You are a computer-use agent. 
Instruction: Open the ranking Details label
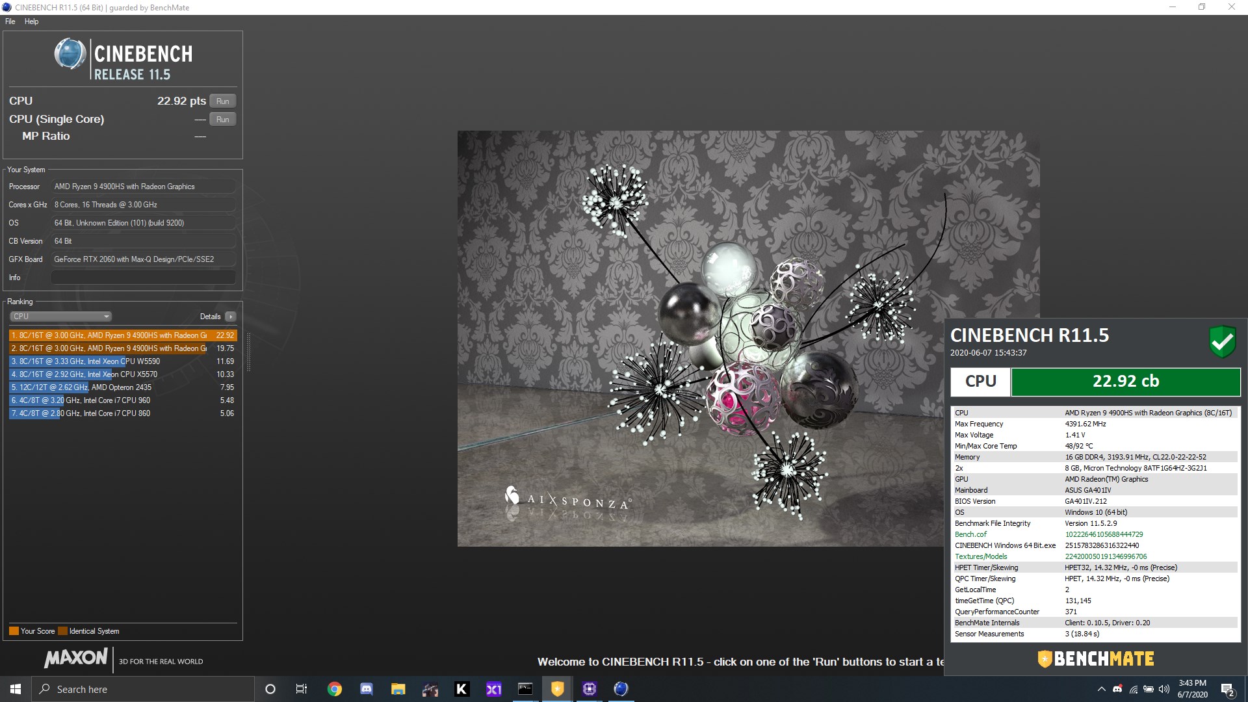pyautogui.click(x=210, y=317)
